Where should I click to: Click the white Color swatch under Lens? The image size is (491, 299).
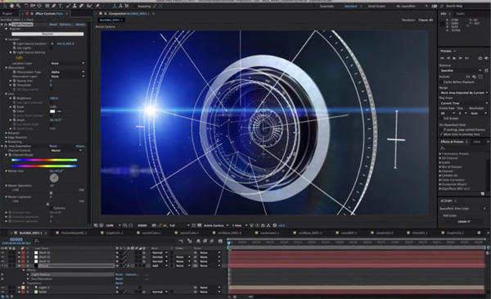tap(52, 111)
